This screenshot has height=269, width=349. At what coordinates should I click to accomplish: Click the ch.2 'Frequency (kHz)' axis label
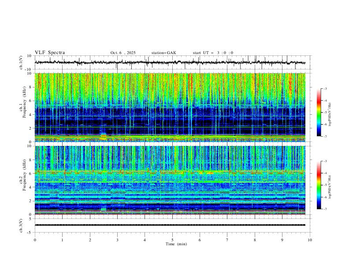[24, 175]
